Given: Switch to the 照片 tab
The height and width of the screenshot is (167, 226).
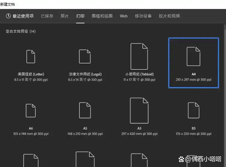Looking at the screenshot, I should (64, 16).
